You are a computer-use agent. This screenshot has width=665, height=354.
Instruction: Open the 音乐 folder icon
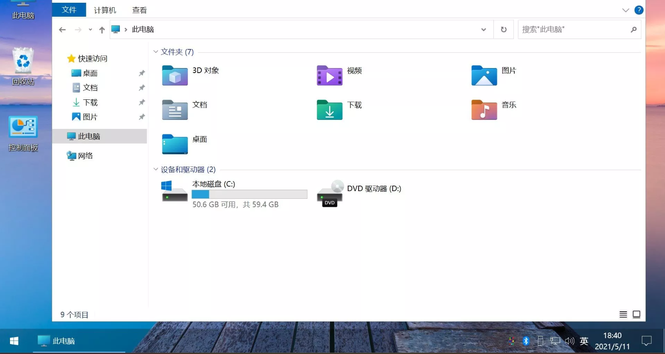pos(484,109)
